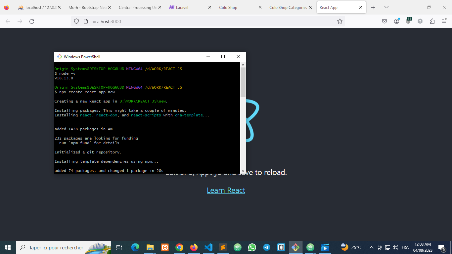This screenshot has width=452, height=254.
Task: Bookmark this page with the star icon
Action: click(339, 21)
